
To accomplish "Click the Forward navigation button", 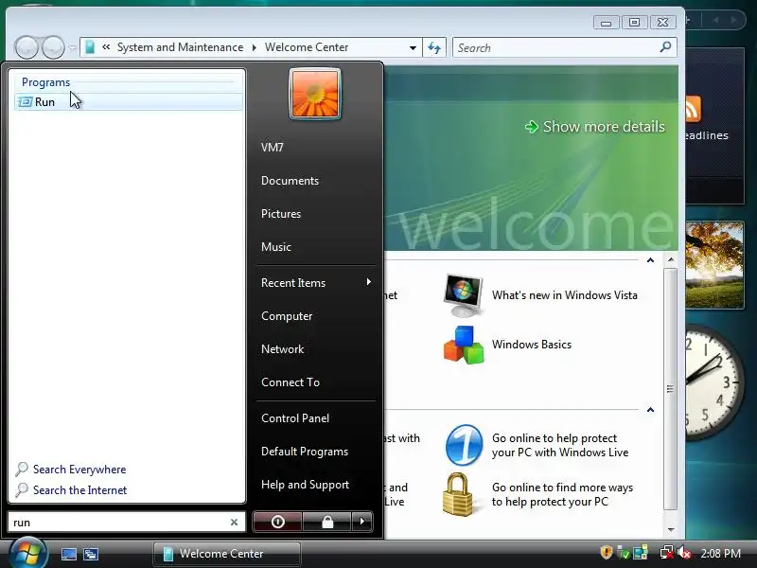I will pos(53,47).
